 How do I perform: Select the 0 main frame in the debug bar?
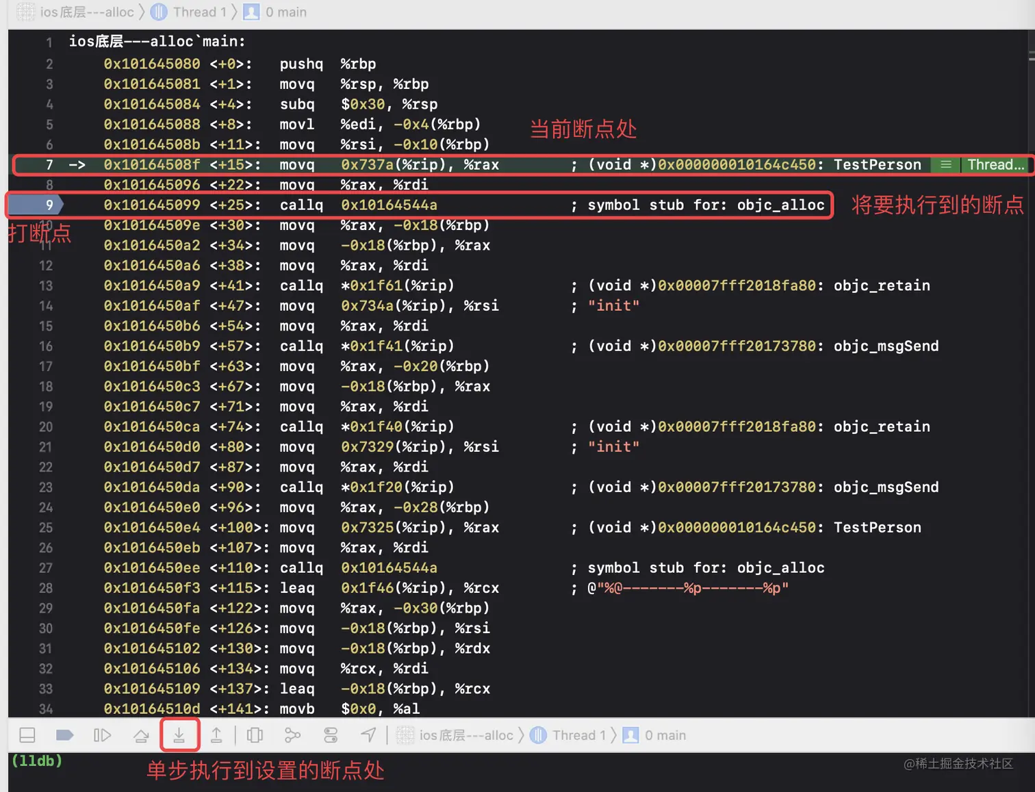(654, 735)
